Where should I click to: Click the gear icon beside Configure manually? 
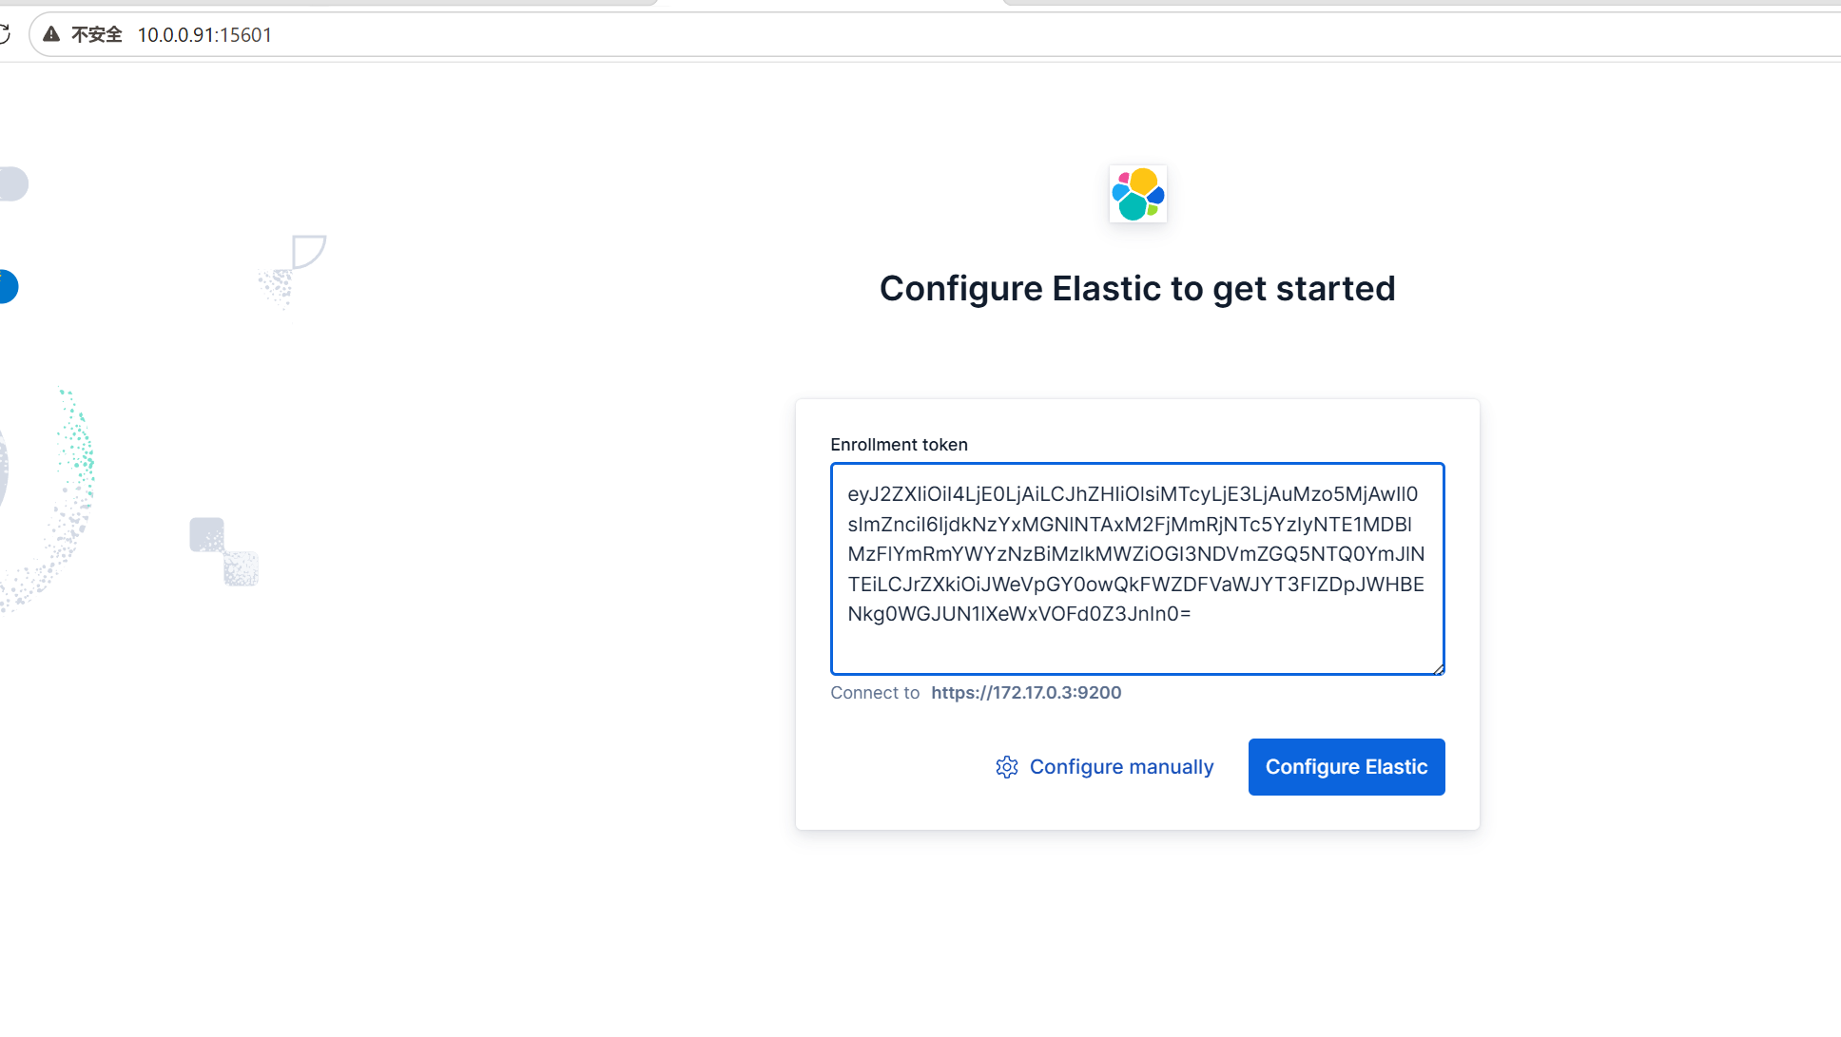click(1006, 767)
